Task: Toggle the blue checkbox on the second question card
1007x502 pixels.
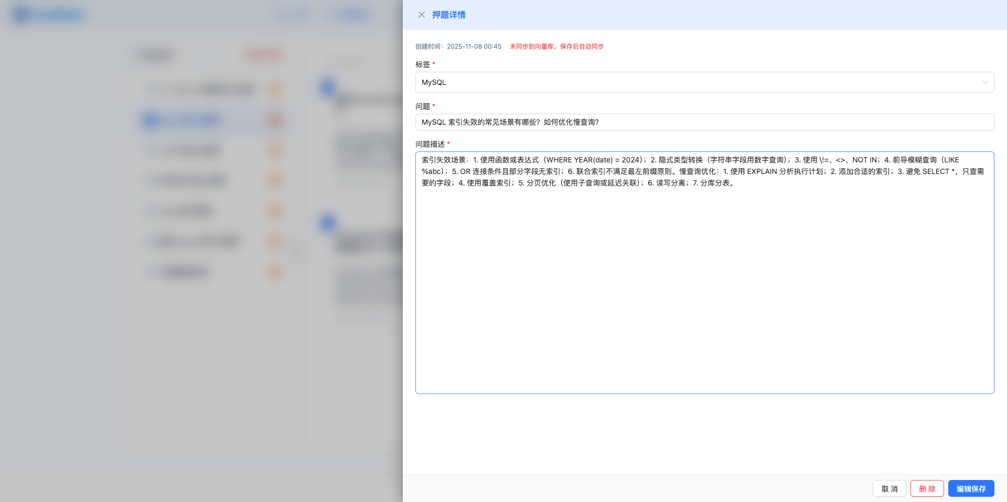Action: (327, 223)
